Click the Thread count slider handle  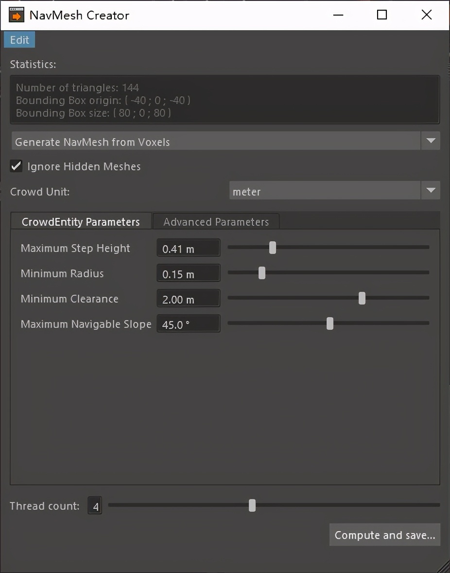point(252,506)
